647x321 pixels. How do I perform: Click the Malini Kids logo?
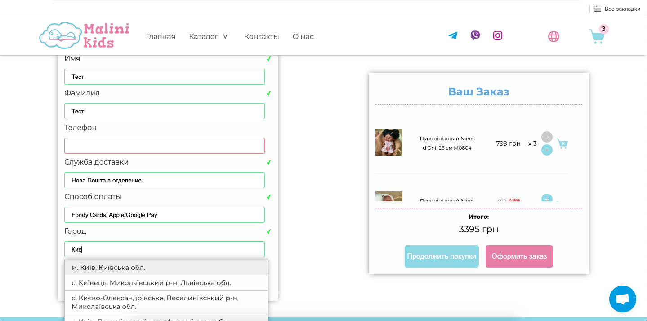tap(85, 36)
